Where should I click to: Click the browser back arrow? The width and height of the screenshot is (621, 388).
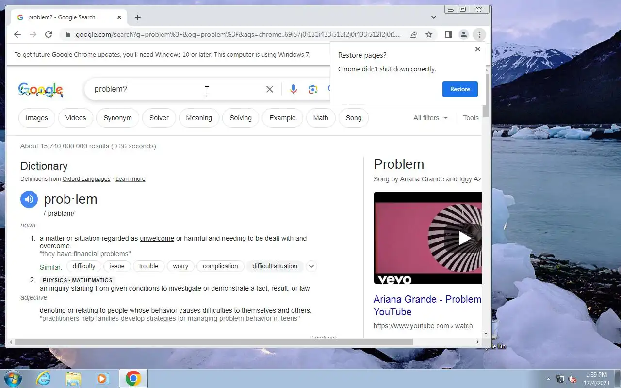point(17,34)
